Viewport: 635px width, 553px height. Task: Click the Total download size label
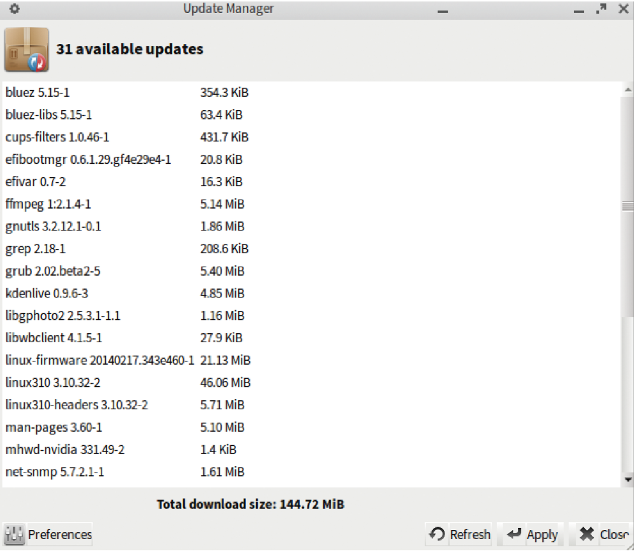click(x=250, y=504)
